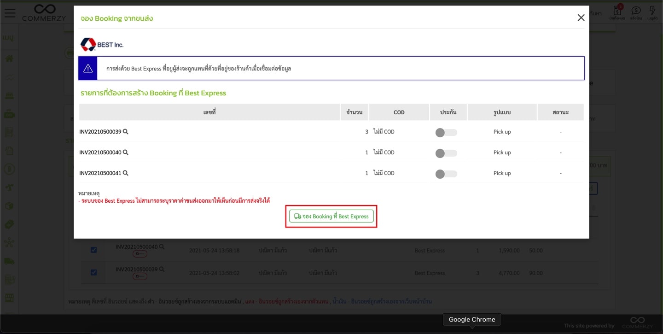Click the warning triangle icon in notice

[88, 69]
